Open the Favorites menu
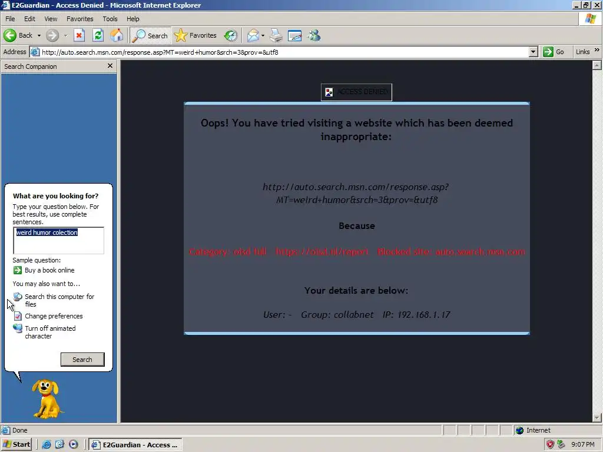 tap(79, 19)
